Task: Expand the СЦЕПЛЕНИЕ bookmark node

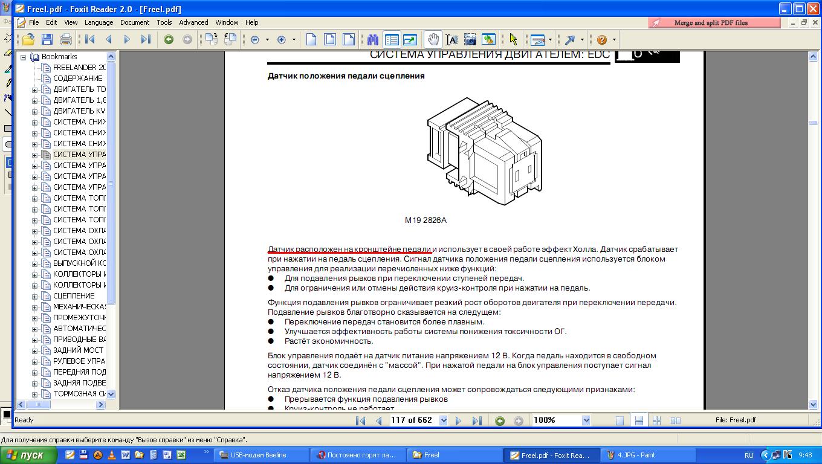Action: pyautogui.click(x=34, y=296)
